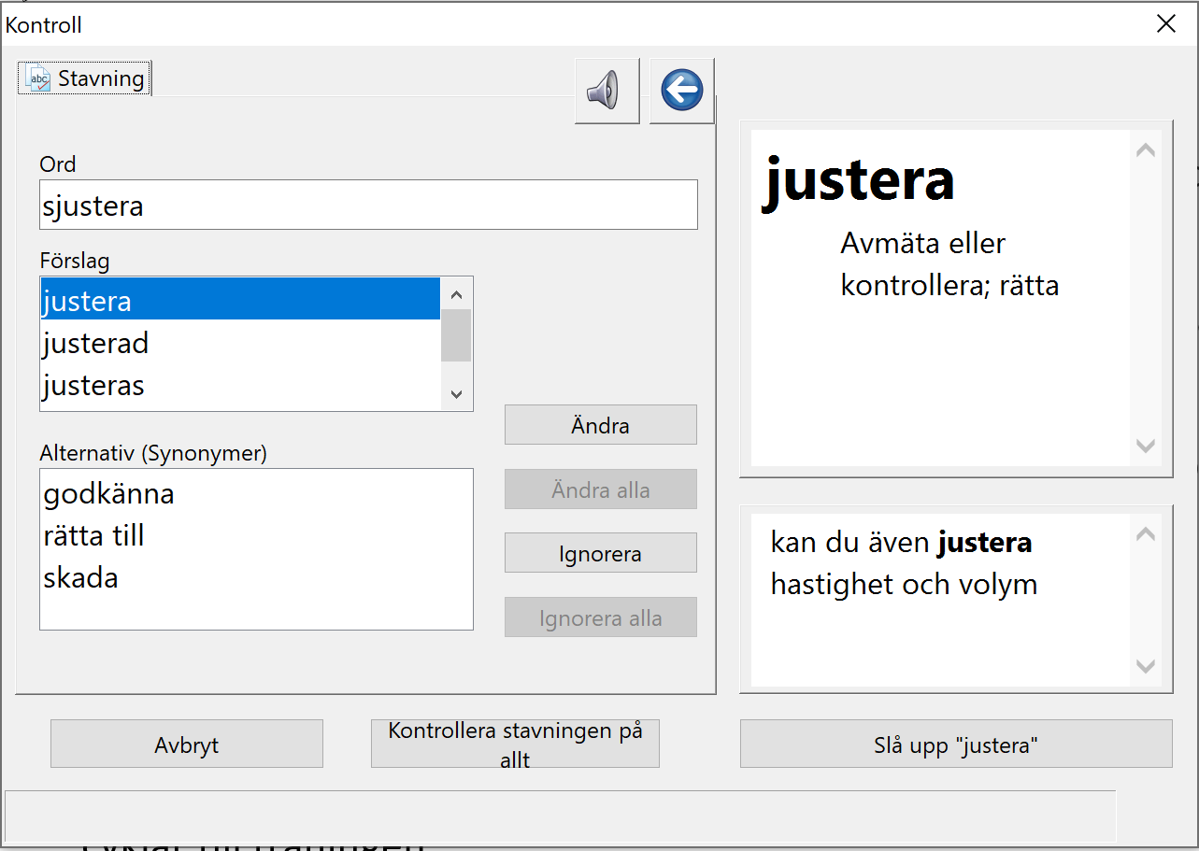Go back with the blue arrow icon
Screen dimensions: 1199x851
(x=682, y=91)
